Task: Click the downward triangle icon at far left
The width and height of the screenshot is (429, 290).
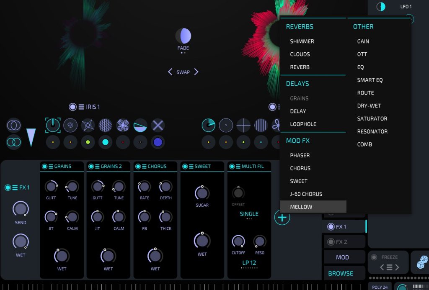Action: tap(31, 137)
